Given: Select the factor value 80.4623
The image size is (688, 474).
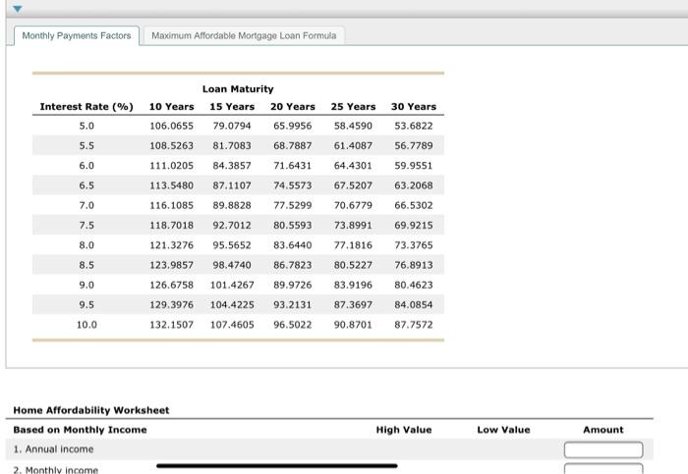Looking at the screenshot, I should point(414,285).
